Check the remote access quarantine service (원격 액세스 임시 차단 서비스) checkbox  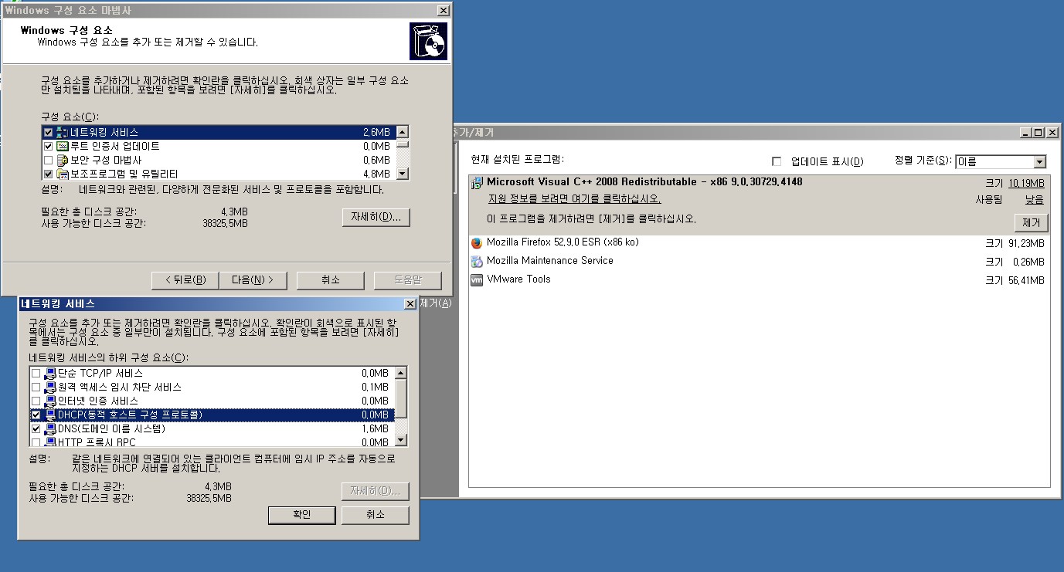click(x=36, y=388)
